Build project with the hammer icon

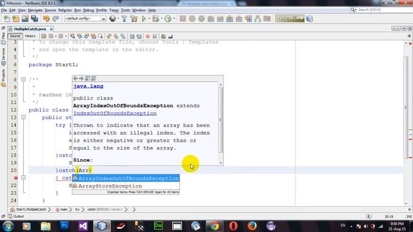click(x=124, y=19)
